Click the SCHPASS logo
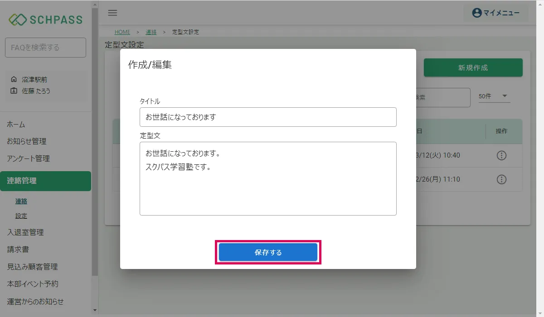Viewport: 544px width, 317px height. click(45, 19)
